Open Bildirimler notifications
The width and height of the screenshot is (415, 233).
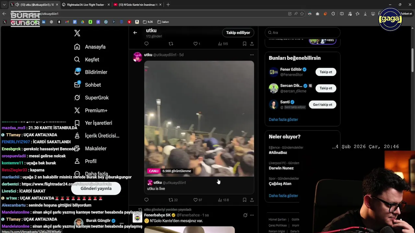(90, 72)
